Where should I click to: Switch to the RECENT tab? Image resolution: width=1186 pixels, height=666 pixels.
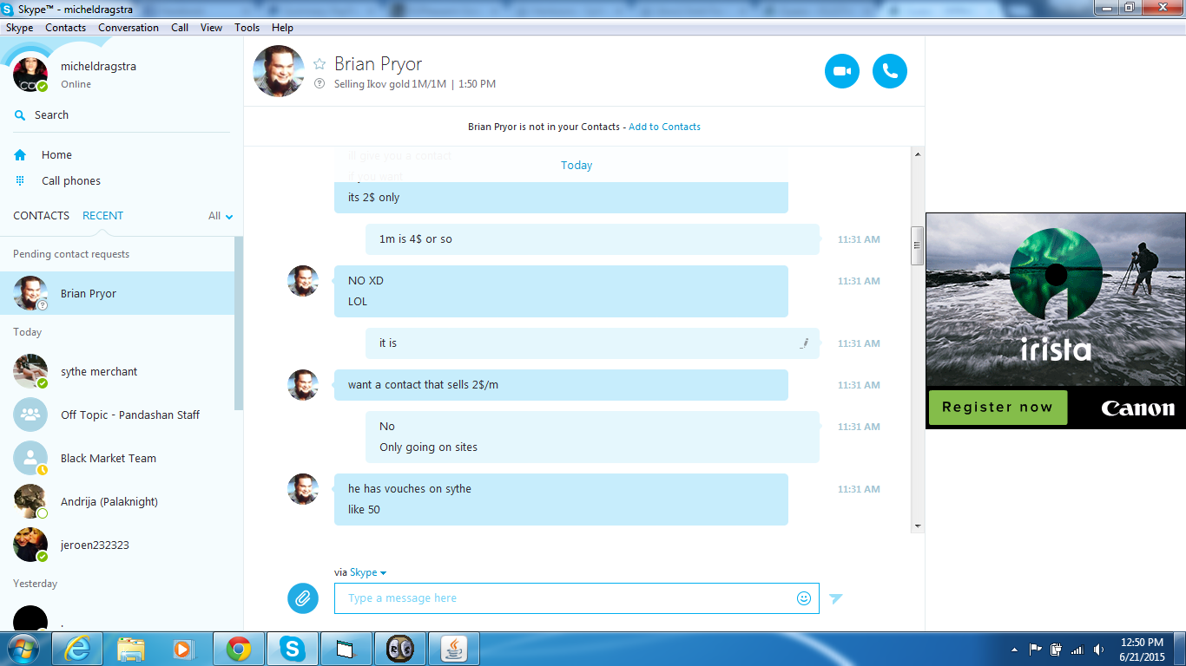click(103, 215)
